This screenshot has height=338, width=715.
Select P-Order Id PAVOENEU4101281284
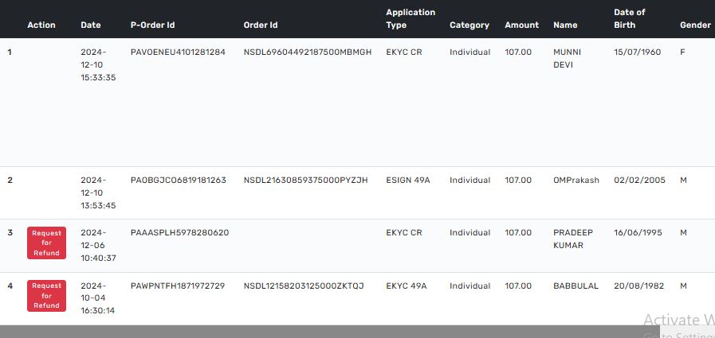click(178, 52)
